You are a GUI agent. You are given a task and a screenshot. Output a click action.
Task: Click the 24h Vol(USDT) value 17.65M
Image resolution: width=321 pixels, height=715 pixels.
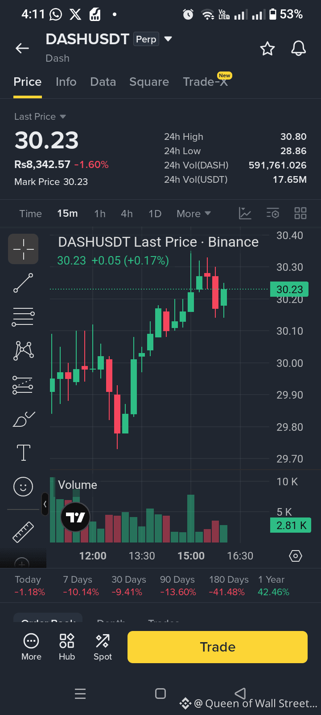(x=290, y=180)
